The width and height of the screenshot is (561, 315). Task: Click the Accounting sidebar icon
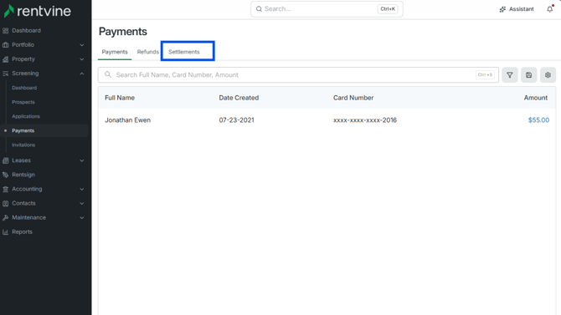pos(5,190)
